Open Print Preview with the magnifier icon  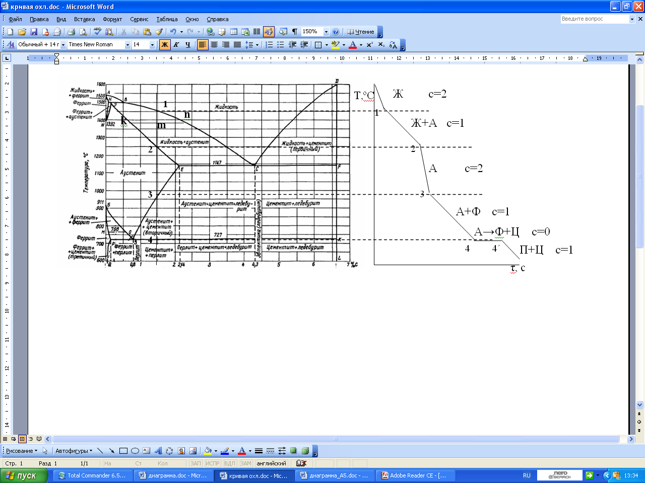[x=83, y=32]
